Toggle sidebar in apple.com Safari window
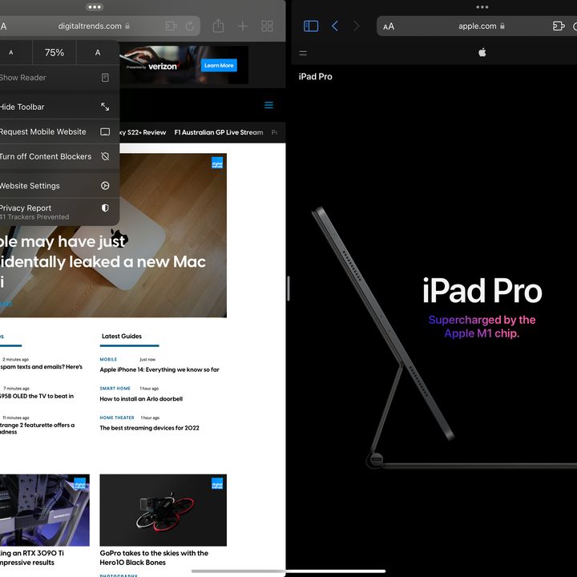The image size is (577, 577). (311, 26)
